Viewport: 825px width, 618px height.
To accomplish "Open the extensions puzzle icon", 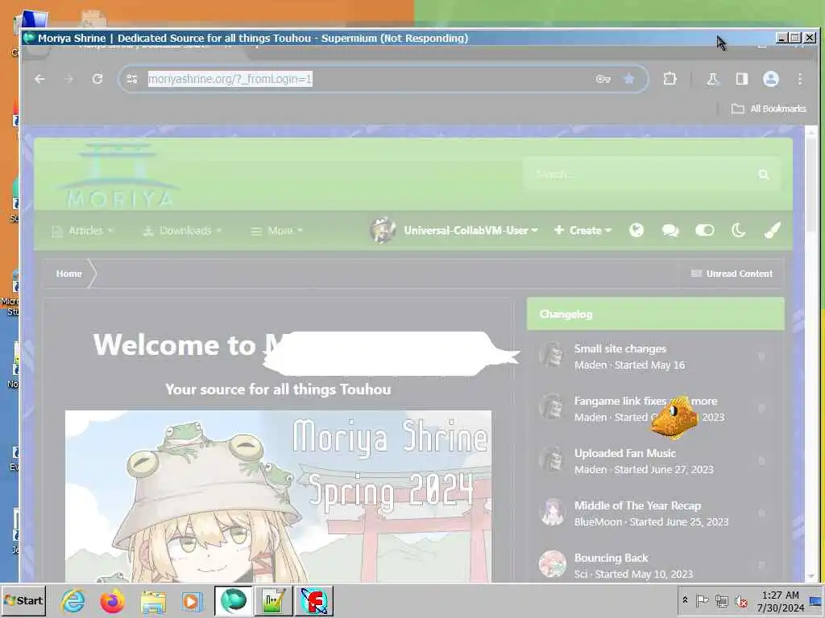I will pyautogui.click(x=670, y=79).
